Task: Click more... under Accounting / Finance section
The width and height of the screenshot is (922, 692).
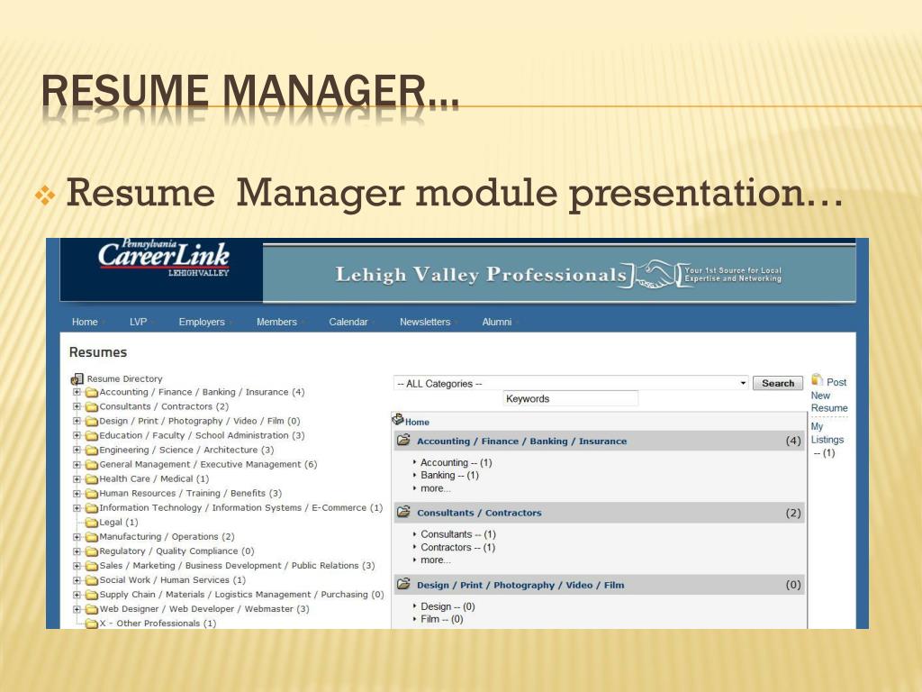Action: pos(436,488)
